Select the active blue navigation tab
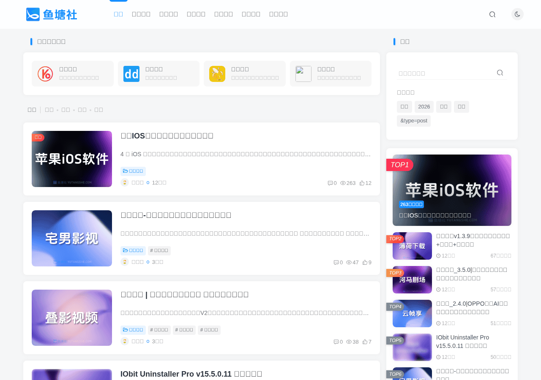This screenshot has height=380, width=541. click(118, 14)
